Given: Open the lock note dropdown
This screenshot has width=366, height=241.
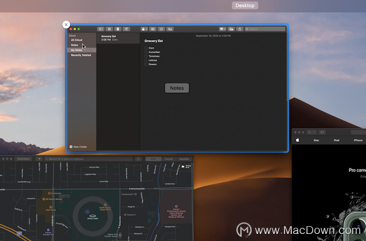Looking at the screenshot, I should click(144, 29).
